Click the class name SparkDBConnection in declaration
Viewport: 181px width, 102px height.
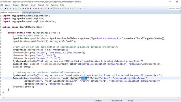[x=31, y=27]
